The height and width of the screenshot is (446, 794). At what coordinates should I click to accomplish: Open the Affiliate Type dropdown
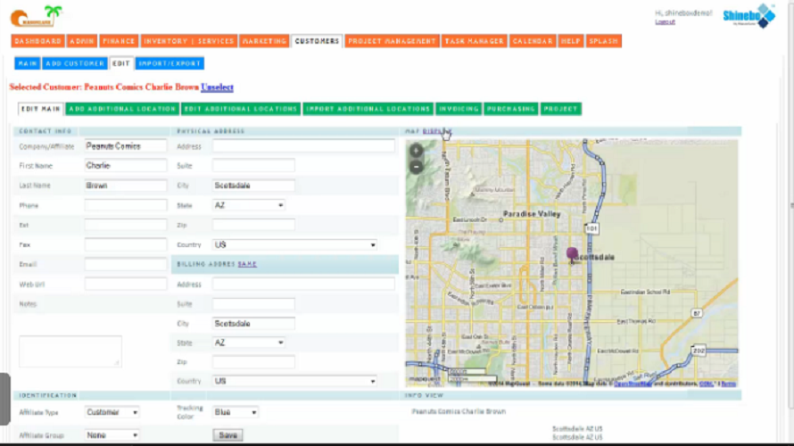[112, 412]
